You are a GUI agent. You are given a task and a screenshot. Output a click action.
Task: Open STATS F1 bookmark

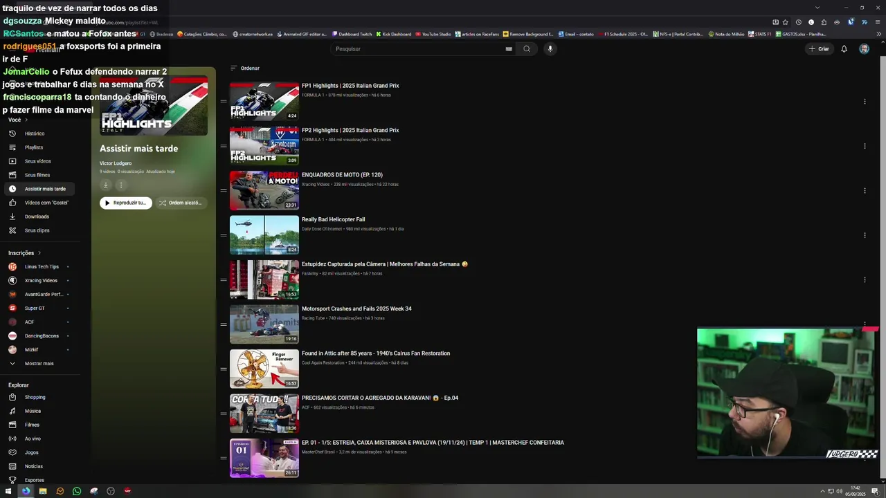click(x=759, y=34)
